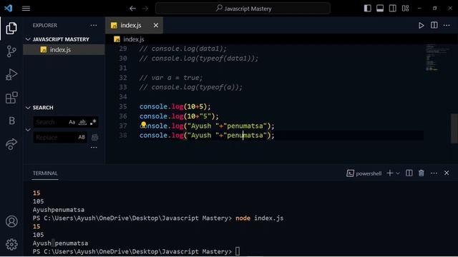The width and height of the screenshot is (458, 257).
Task: Click the powershell terminal icon
Action: [x=350, y=173]
